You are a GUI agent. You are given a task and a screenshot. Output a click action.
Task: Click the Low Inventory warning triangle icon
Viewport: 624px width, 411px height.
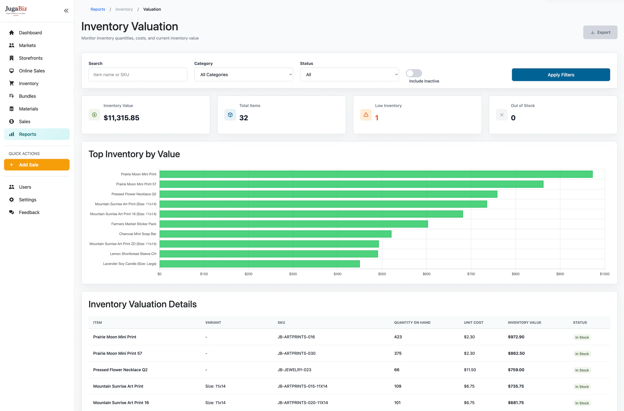366,115
